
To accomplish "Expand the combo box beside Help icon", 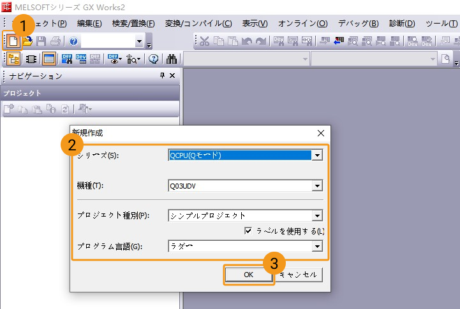I will 139,41.
